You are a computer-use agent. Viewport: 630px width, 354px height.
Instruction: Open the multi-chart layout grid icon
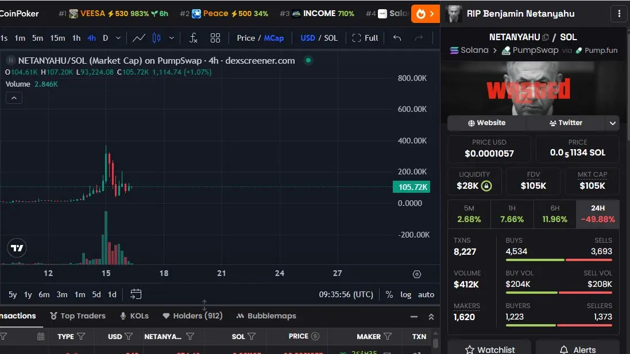click(215, 38)
